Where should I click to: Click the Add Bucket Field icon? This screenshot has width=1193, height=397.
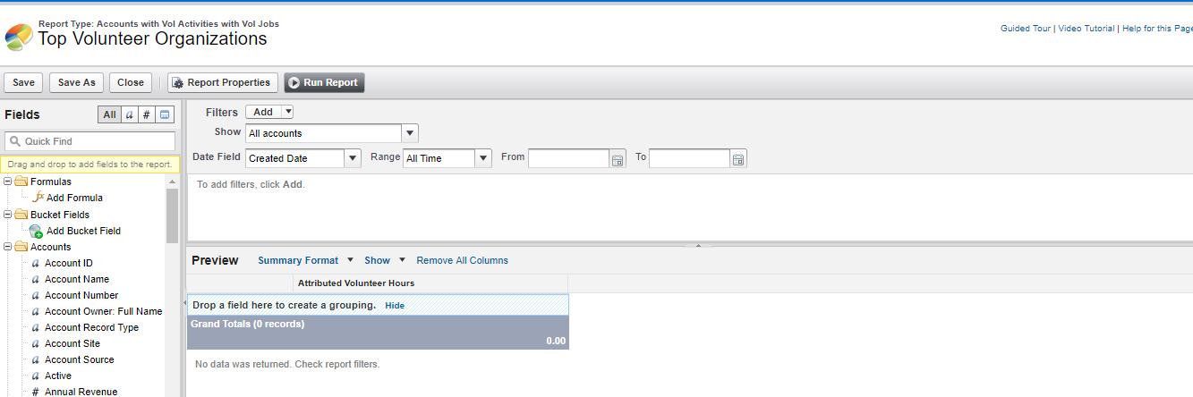[37, 231]
